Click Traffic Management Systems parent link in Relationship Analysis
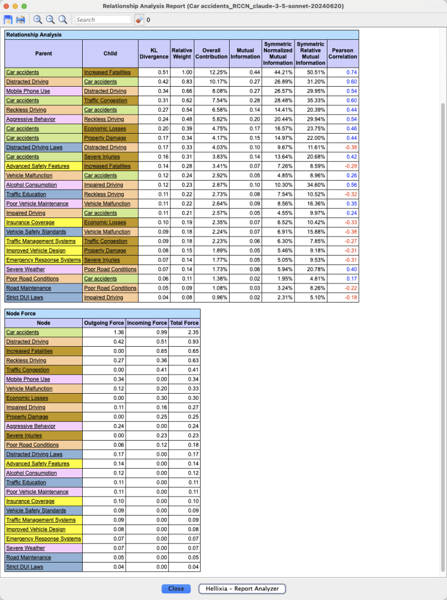The width and height of the screenshot is (447, 600). (x=41, y=241)
